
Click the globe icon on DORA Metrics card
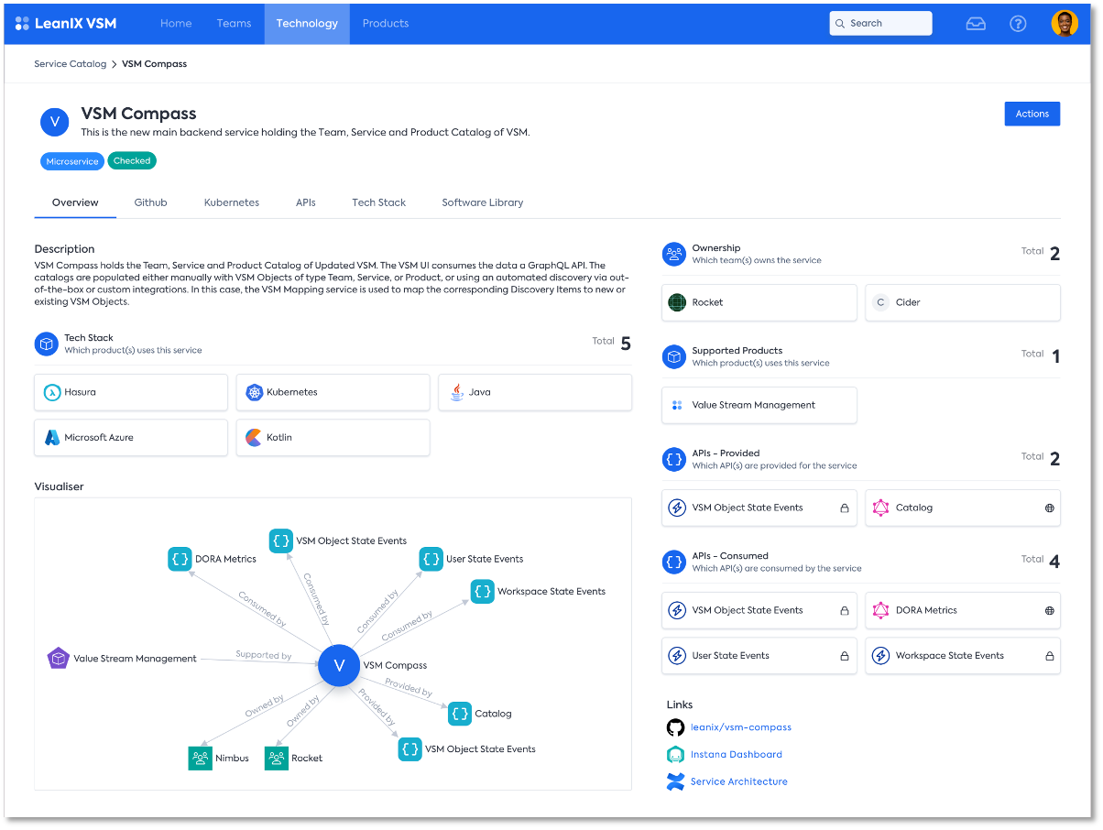(x=1050, y=610)
